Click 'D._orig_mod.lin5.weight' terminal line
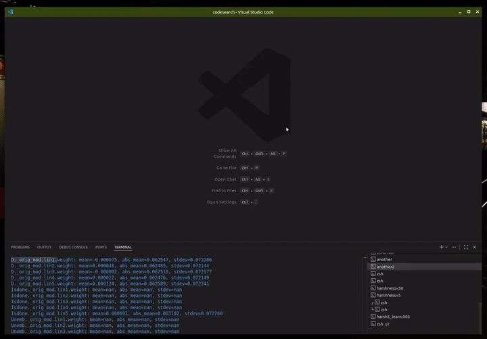Image resolution: width=487 pixels, height=339 pixels. click(110, 284)
